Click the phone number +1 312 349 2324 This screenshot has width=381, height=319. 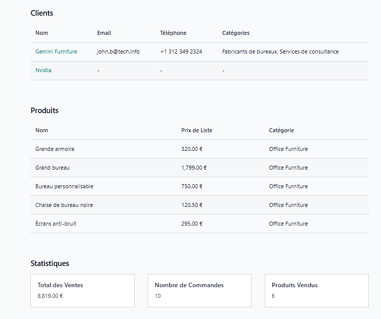(x=181, y=51)
